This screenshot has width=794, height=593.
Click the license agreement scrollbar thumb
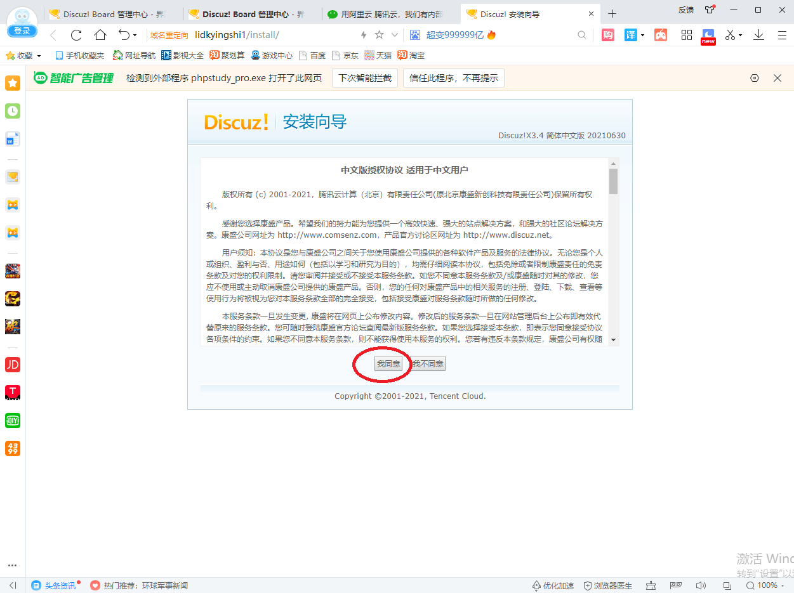coord(613,181)
